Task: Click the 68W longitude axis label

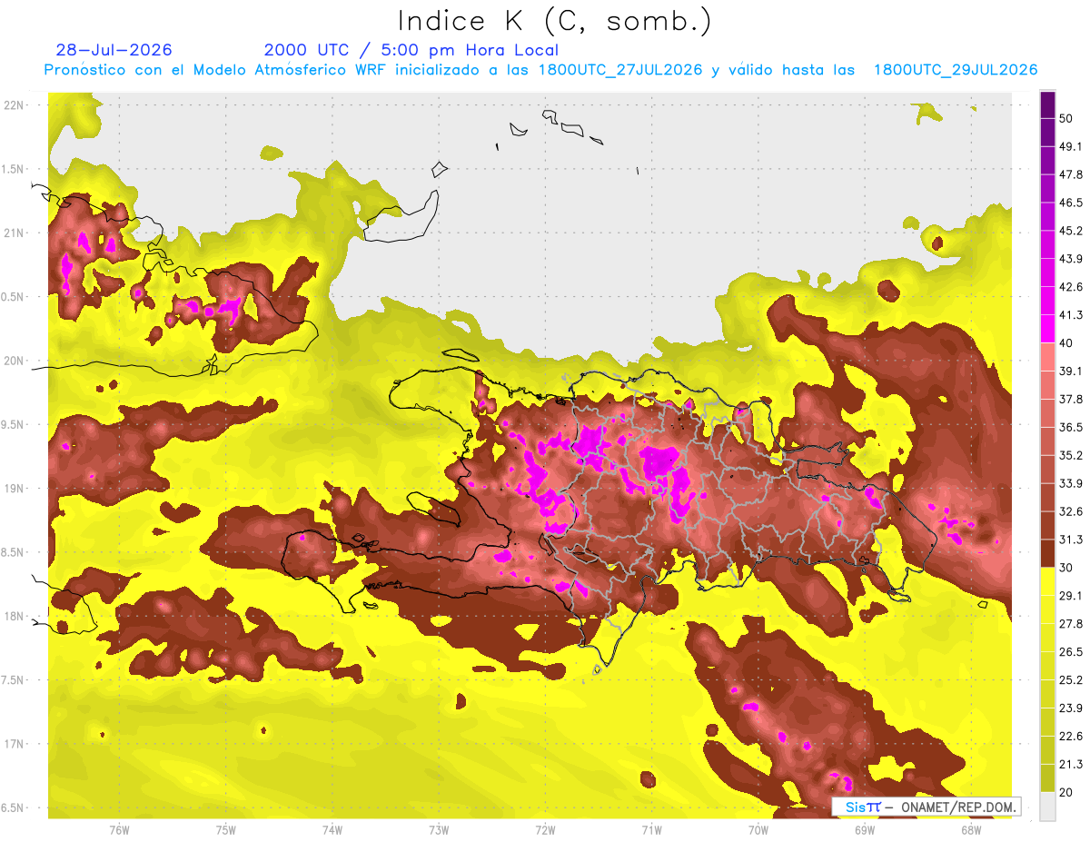Action: tap(971, 829)
